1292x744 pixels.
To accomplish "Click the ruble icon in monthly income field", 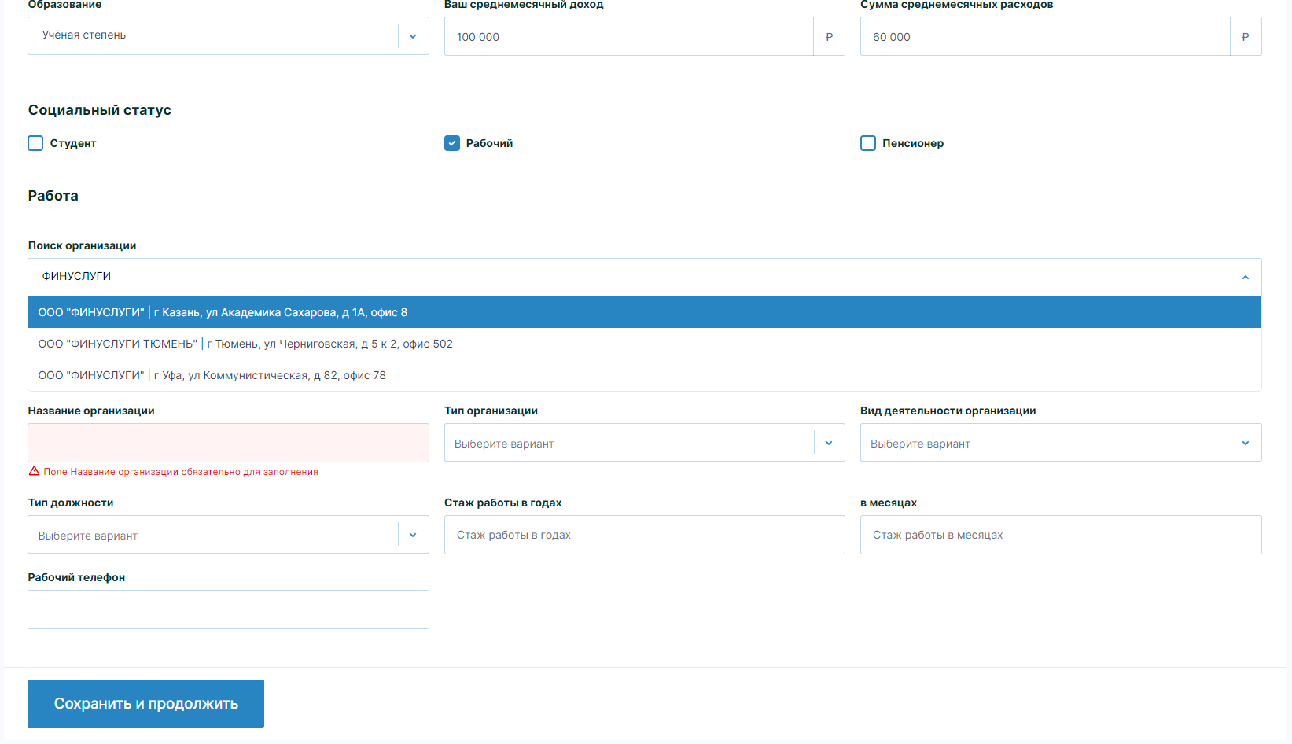I will 829,37.
